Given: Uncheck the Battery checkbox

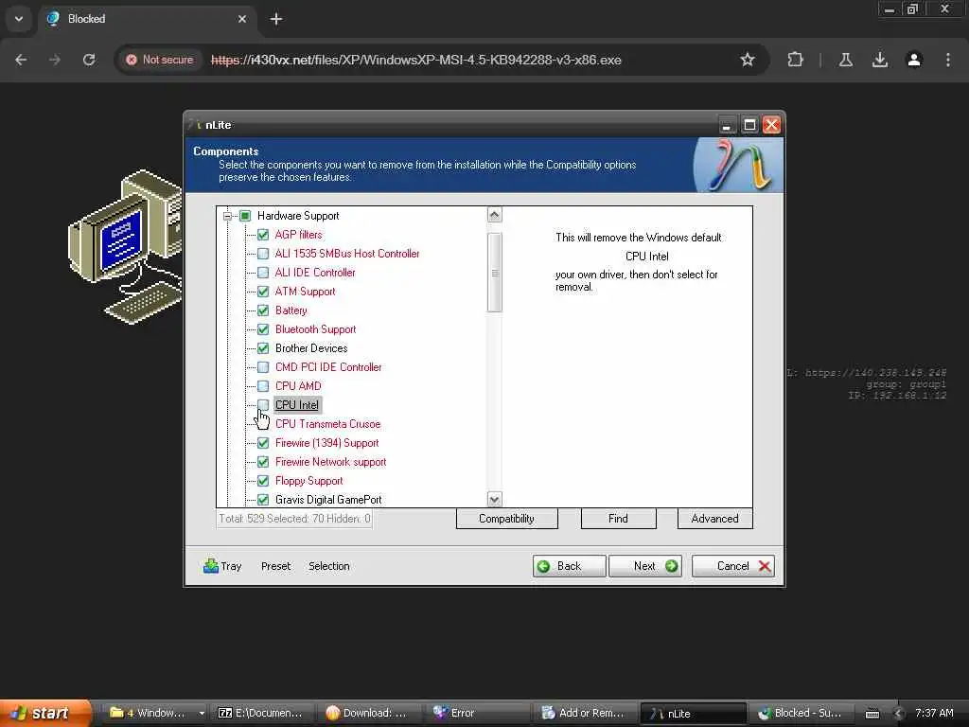Looking at the screenshot, I should [x=263, y=310].
